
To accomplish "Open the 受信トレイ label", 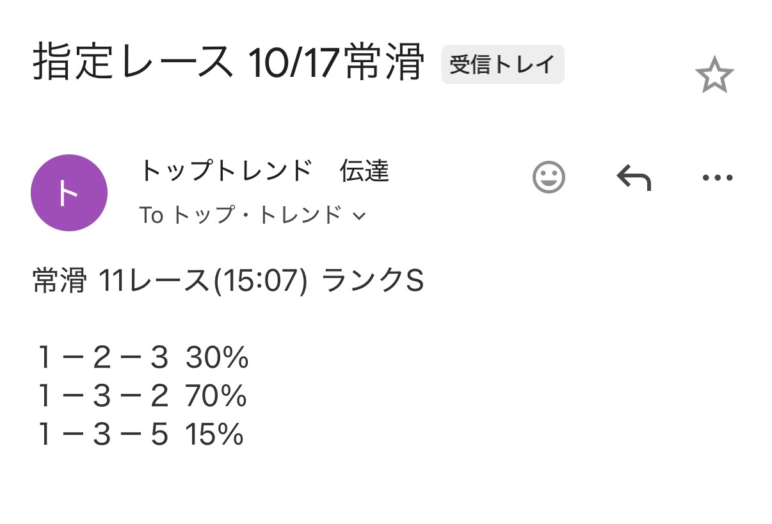I will tap(503, 65).
